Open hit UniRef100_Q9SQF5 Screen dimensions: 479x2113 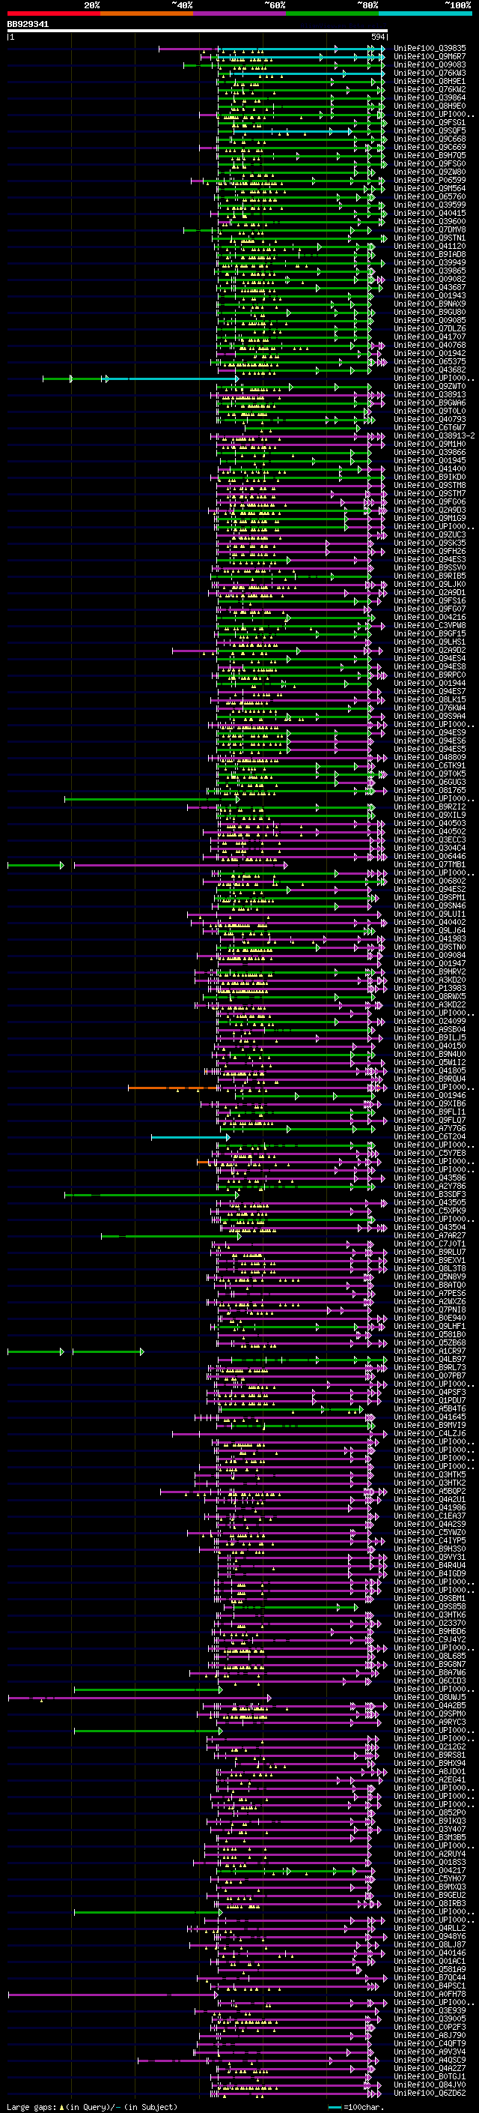(430, 130)
